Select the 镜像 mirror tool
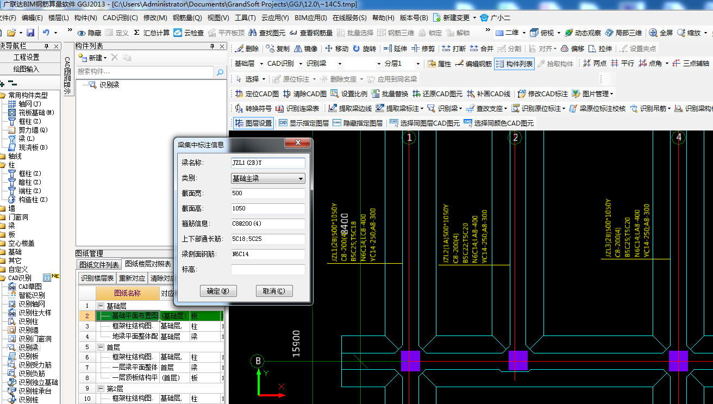The width and height of the screenshot is (713, 404). coord(305,48)
